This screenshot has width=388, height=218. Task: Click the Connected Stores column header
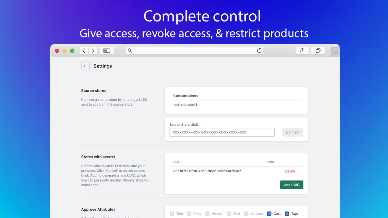point(186,96)
